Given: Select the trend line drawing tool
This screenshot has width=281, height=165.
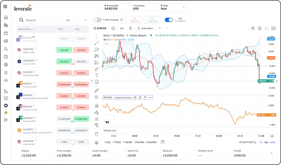Looking at the screenshot, I should click(x=97, y=43).
